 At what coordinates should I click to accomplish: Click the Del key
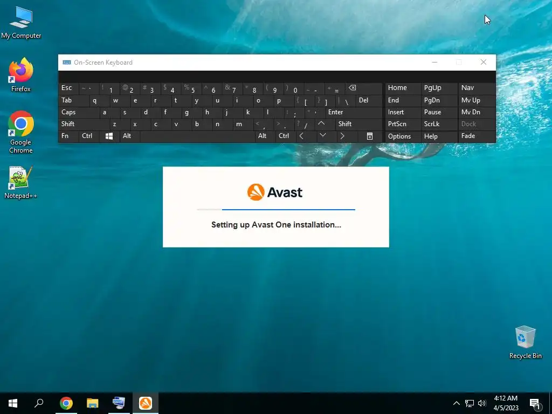click(369, 101)
